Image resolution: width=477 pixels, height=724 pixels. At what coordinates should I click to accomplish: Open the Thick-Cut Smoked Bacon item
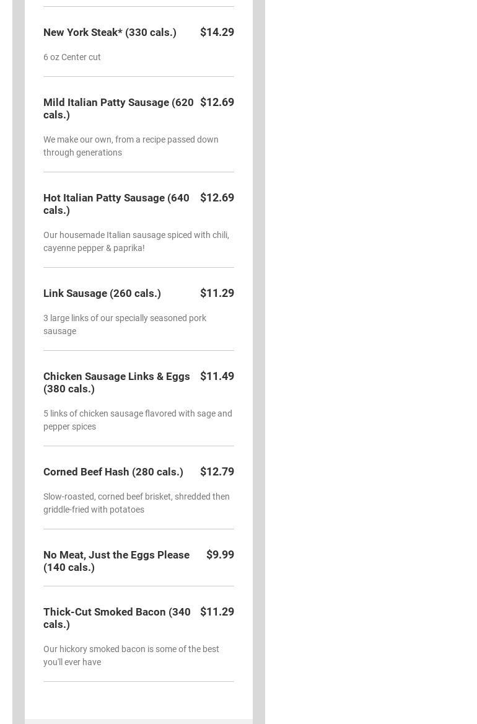coord(116,618)
